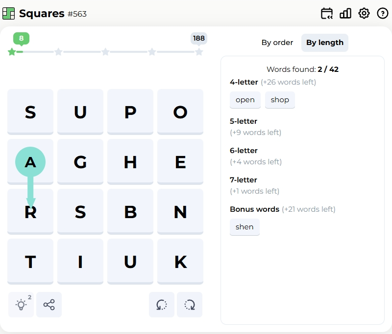This screenshot has height=334, width=392.
Task: Select the letter H tile
Action: pos(130,162)
